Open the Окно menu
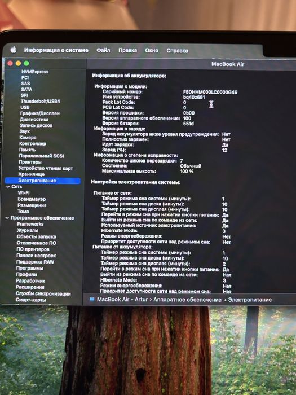 tap(152, 50)
